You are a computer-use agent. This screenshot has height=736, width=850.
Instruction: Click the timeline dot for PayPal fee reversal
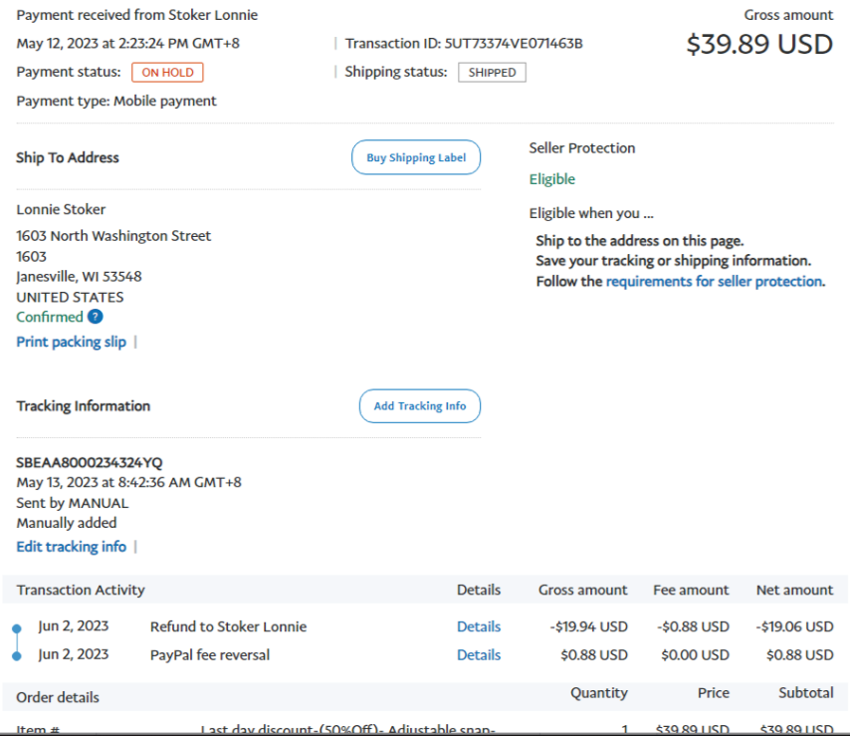(17, 655)
